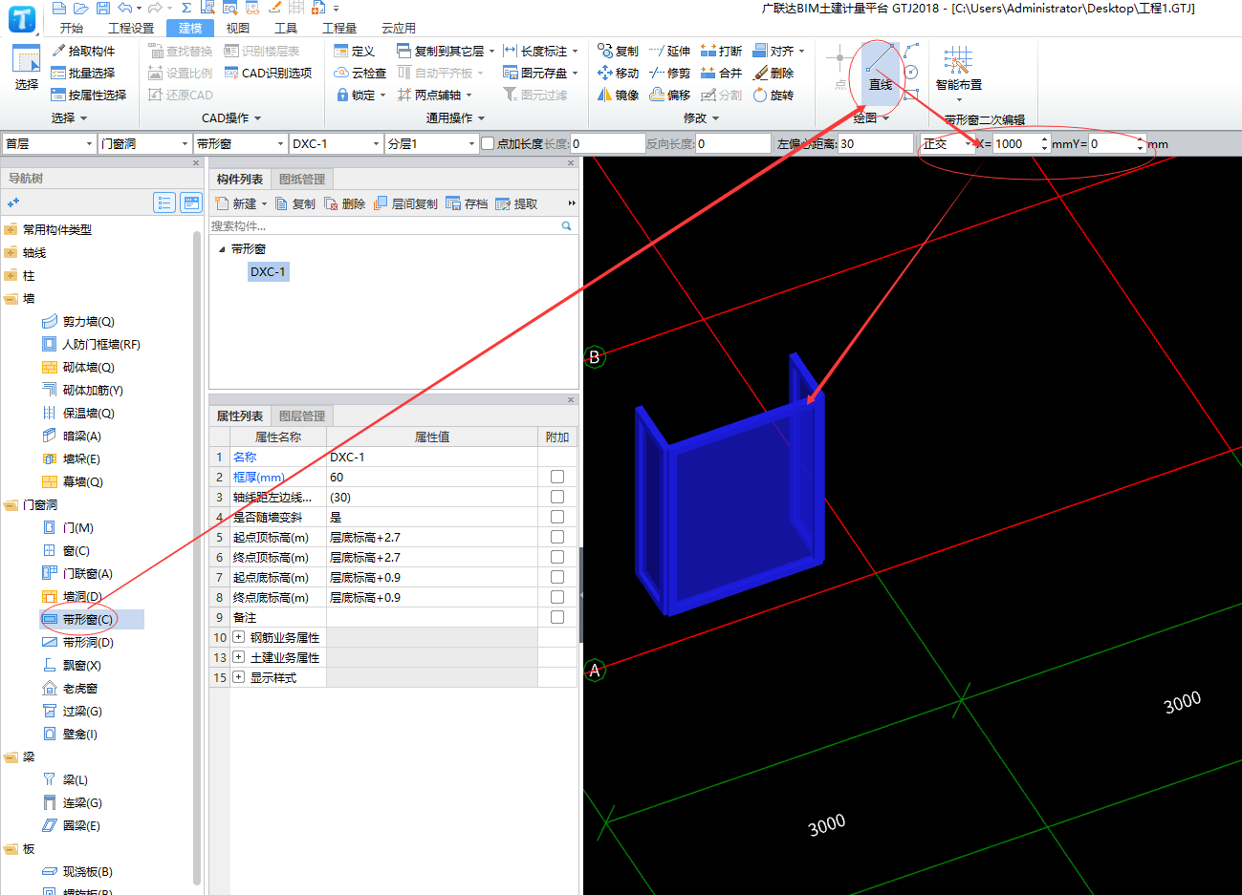Viewport: 1242px width, 895px height.
Task: Click 新建 in component list toolbar
Action: (241, 203)
